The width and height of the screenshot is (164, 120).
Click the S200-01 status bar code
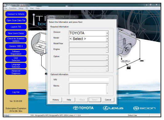(x=6, y=115)
